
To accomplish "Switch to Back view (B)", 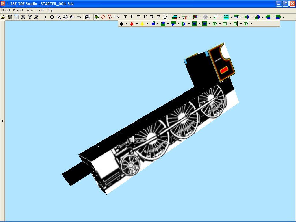I will coord(159,17).
